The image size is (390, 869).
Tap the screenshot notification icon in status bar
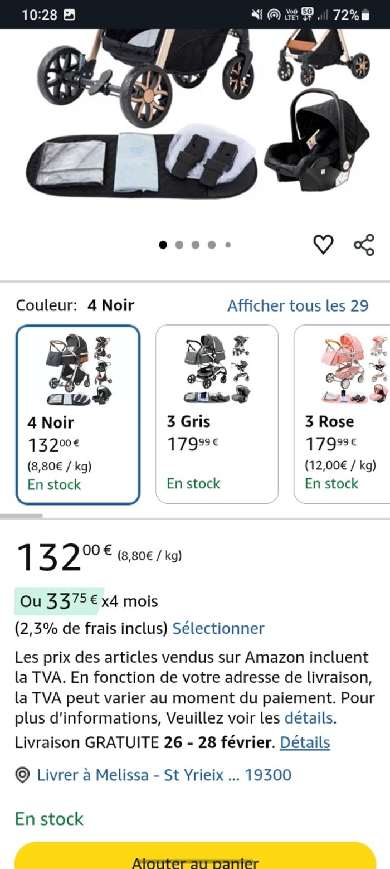tap(70, 15)
